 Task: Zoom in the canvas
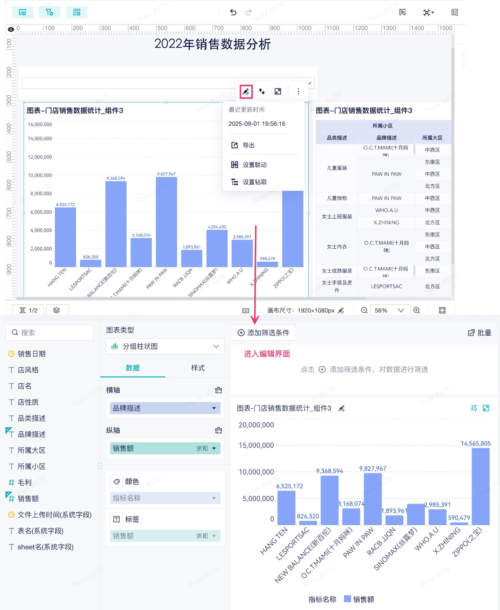pos(417,311)
